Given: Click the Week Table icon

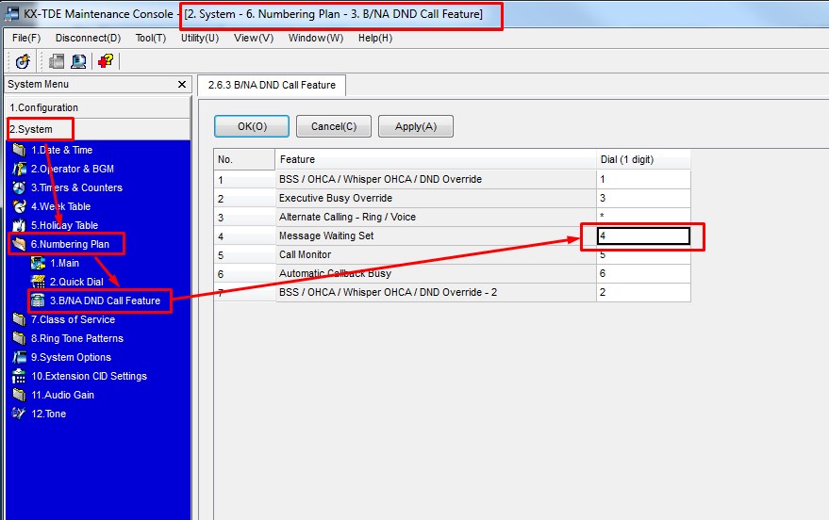Looking at the screenshot, I should [x=19, y=206].
